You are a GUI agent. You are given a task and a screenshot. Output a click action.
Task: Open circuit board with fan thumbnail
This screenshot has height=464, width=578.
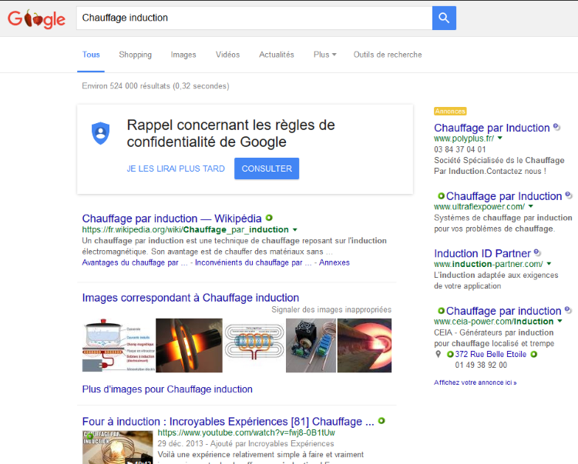pos(311,345)
